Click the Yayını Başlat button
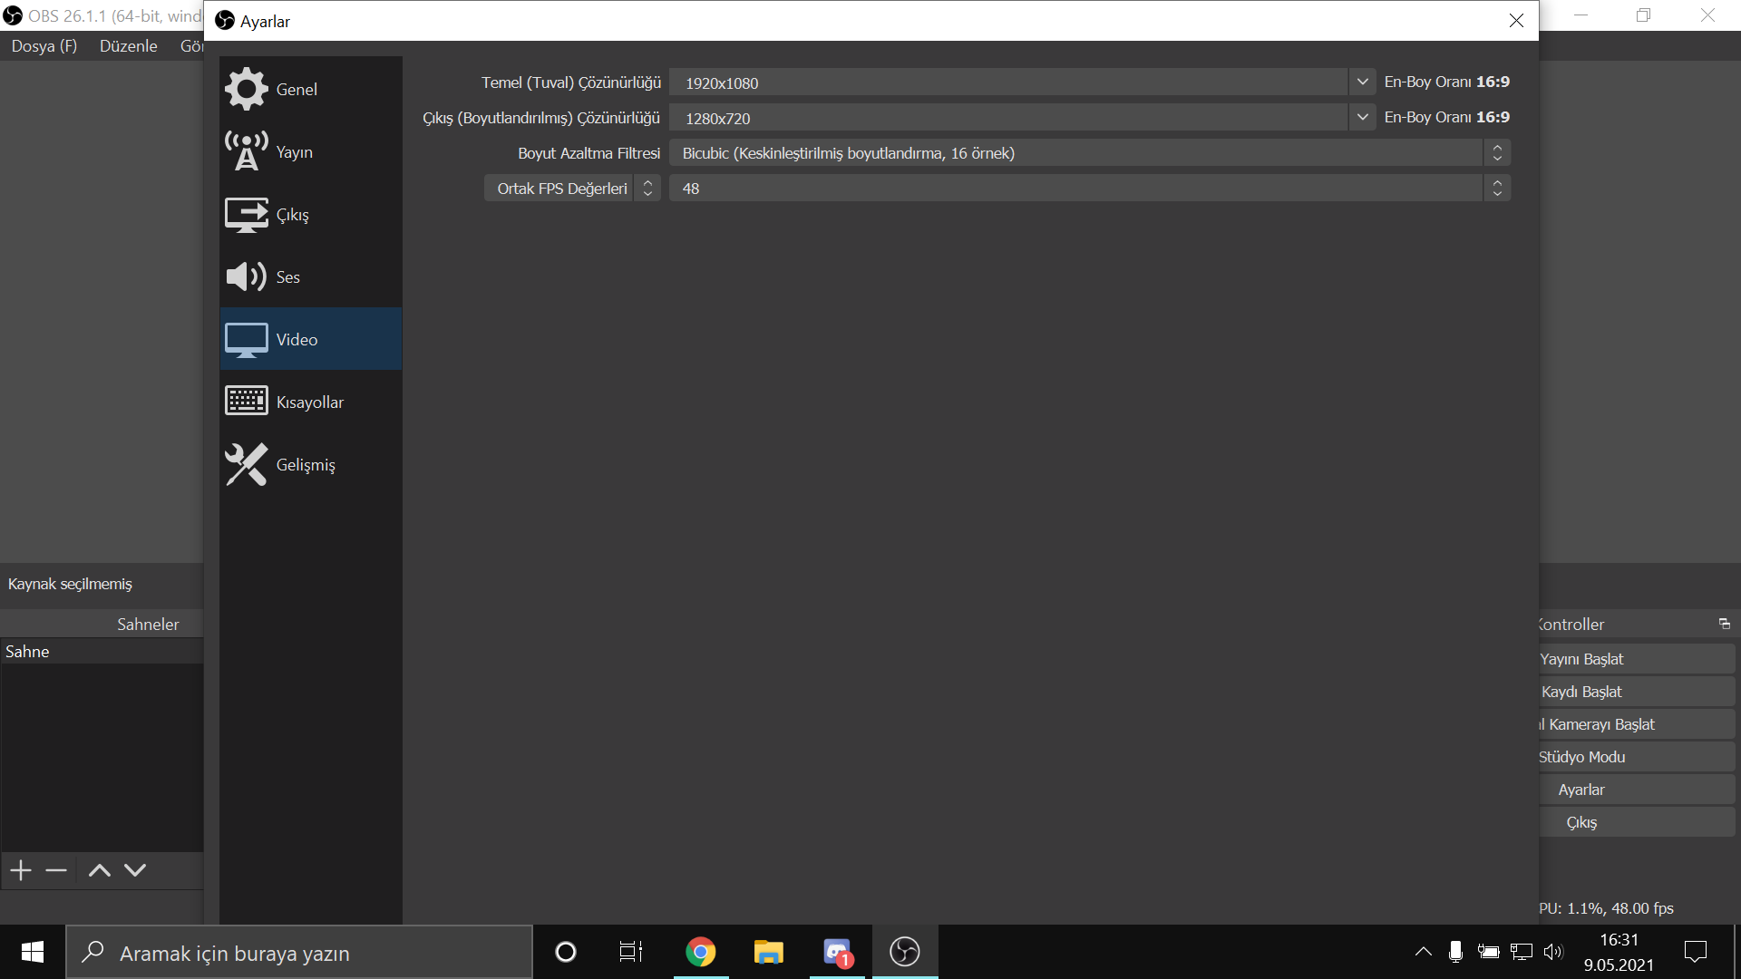Viewport: 1741px width, 979px height. pyautogui.click(x=1638, y=659)
